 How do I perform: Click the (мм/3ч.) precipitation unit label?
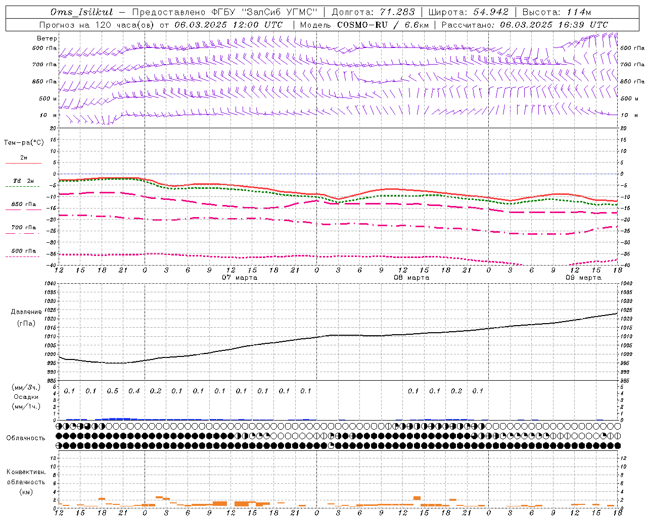[x=26, y=387]
